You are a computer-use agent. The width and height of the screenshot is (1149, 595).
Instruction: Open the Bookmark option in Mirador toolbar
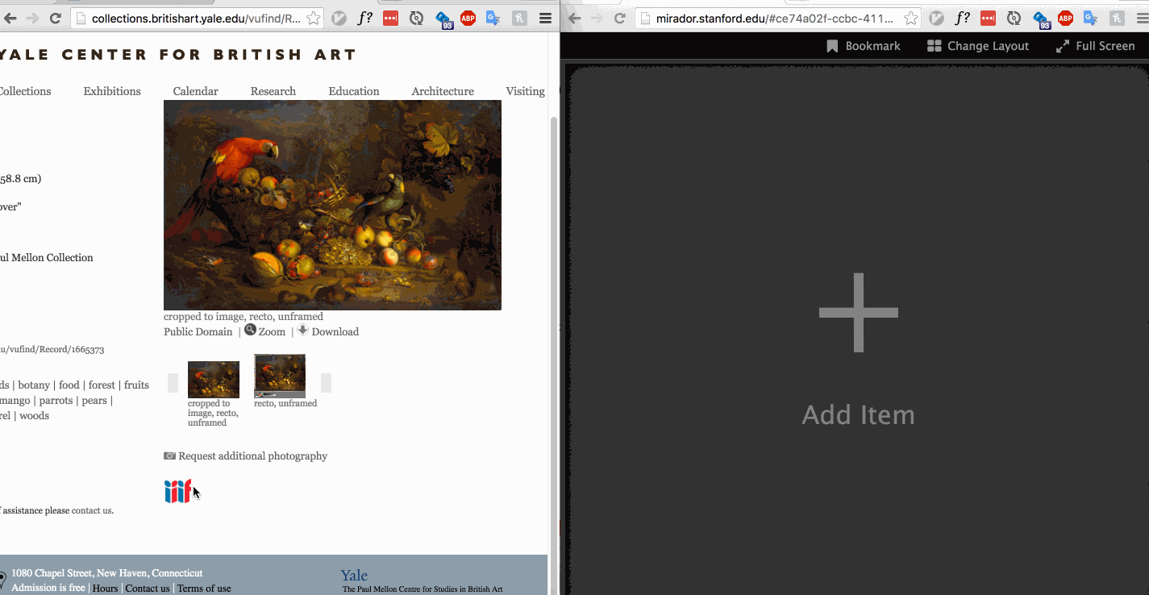(863, 46)
